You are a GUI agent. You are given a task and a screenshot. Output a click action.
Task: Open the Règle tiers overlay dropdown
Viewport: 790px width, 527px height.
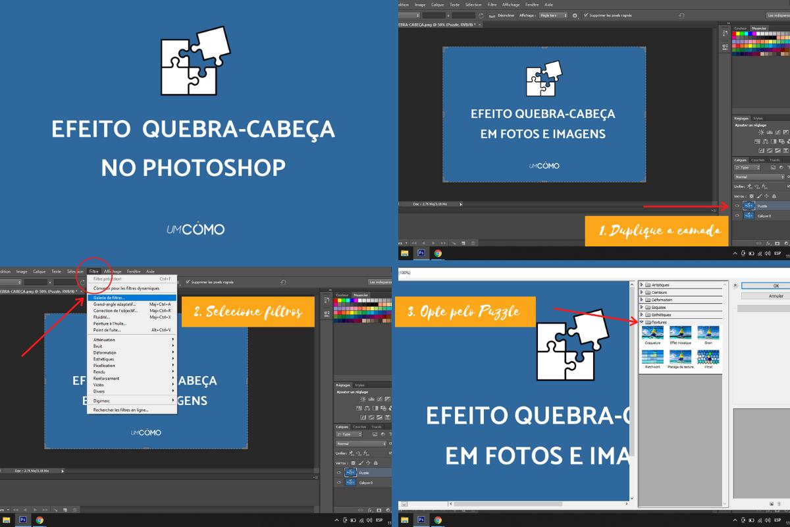click(x=553, y=14)
